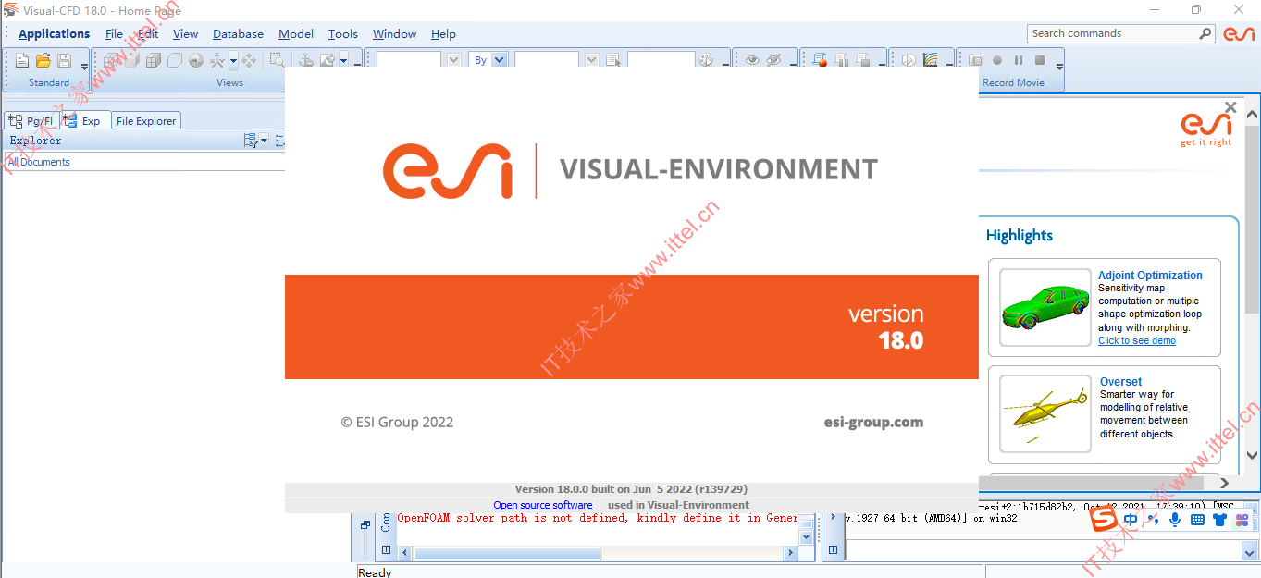The image size is (1261, 578).
Task: Open the rainbow curve plot icon
Action: coord(931,60)
